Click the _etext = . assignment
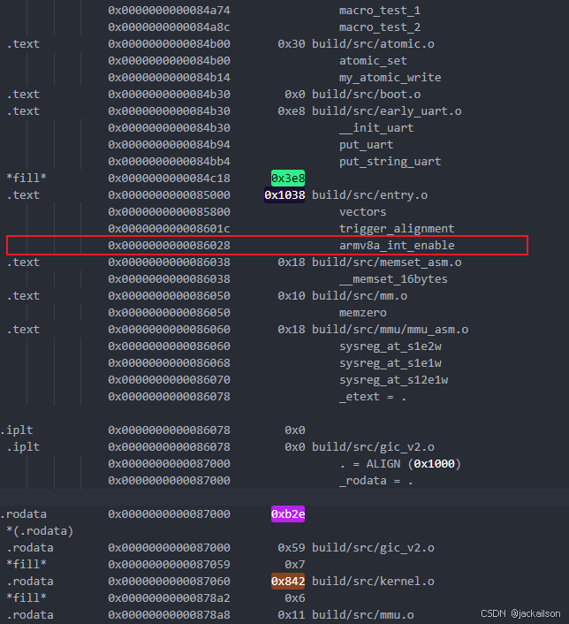Viewport: 569px width, 624px height. coord(373,396)
